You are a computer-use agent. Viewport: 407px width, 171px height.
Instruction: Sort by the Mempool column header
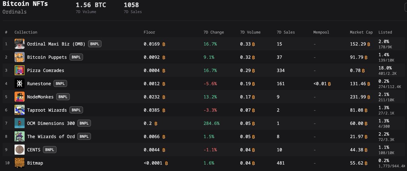coord(321,32)
